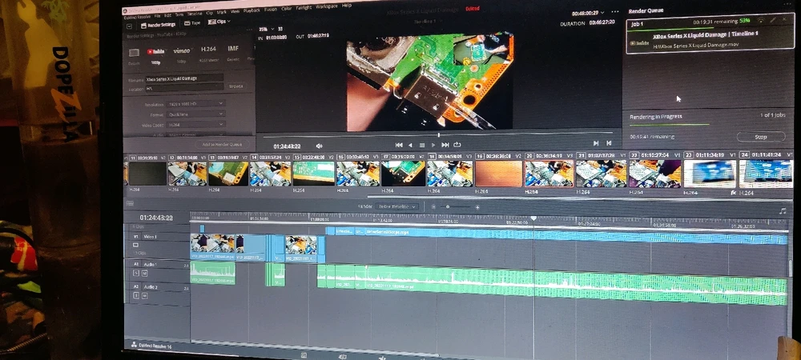The height and width of the screenshot is (360, 801).
Task: Edit Job 1 with pencil icon
Action: point(773,20)
